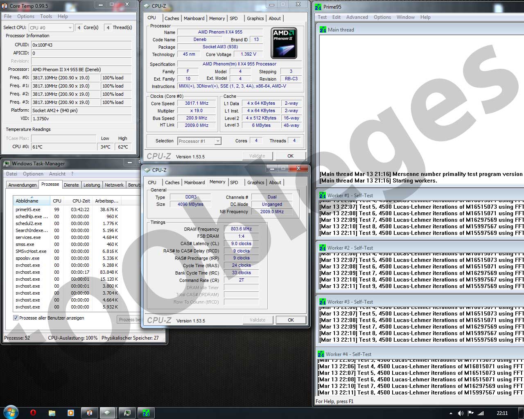Open the Select CPU dropdown in Core Temp

coord(51,27)
